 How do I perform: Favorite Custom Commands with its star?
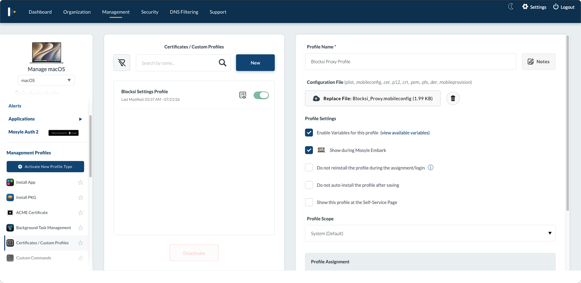coord(80,258)
